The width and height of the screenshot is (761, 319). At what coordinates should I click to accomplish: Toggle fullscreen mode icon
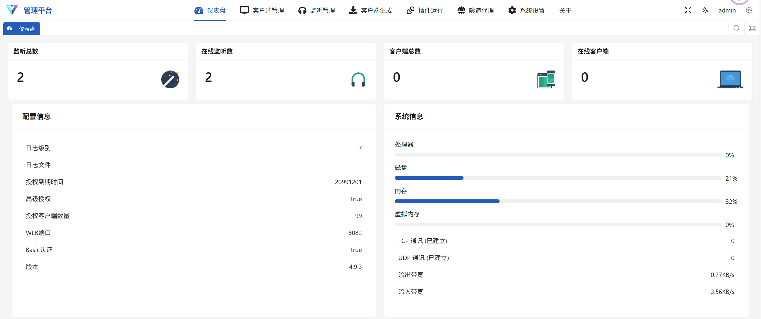688,10
